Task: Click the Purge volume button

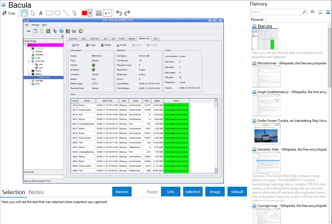Action: point(90,45)
